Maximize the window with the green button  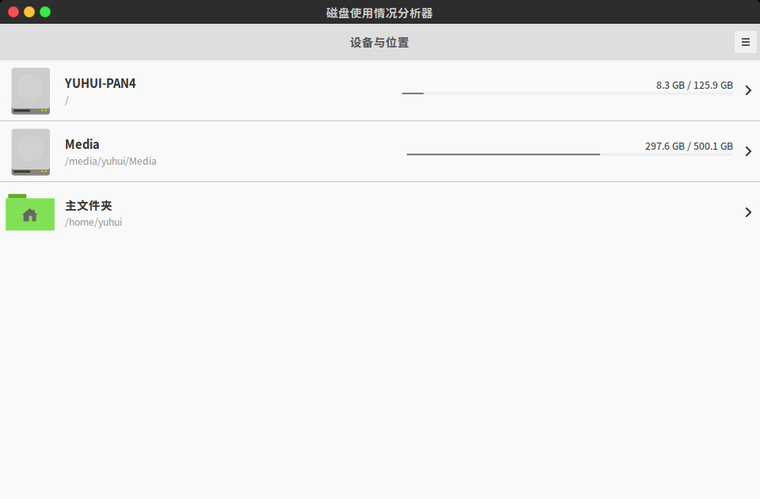[x=45, y=12]
